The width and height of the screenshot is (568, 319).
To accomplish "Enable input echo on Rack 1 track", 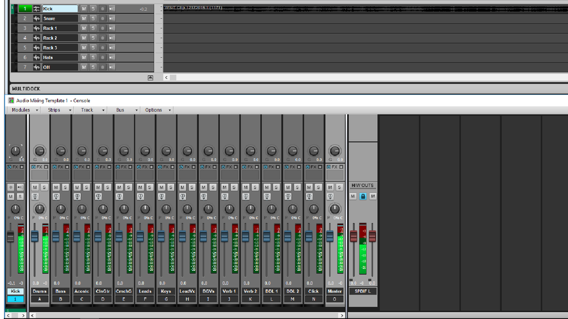I will click(x=112, y=28).
